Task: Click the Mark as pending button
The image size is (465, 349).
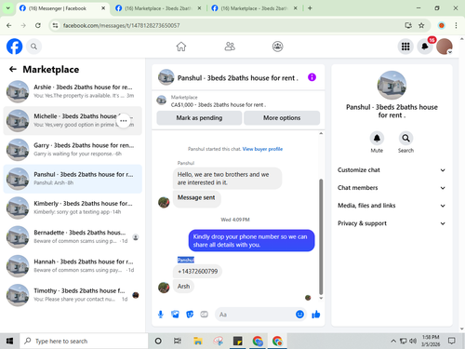Action: [199, 118]
